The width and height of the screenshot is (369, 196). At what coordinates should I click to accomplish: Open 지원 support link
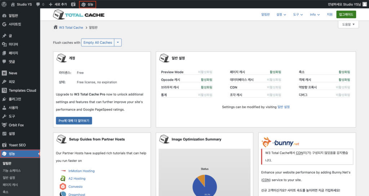[x=329, y=14]
